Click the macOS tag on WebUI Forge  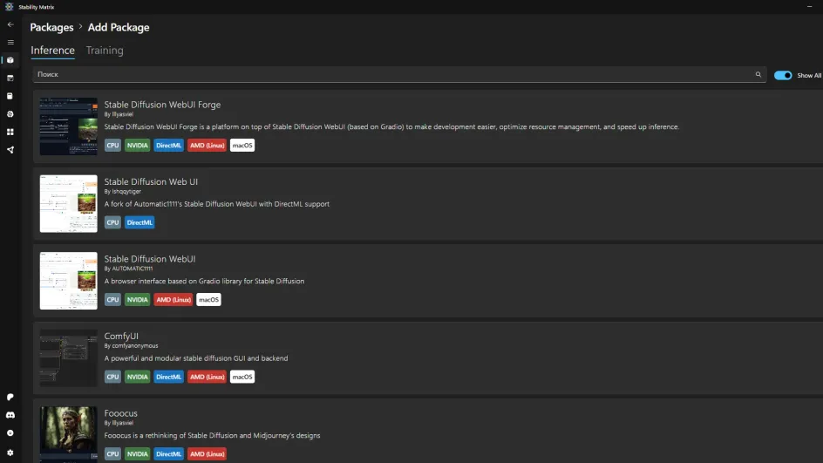point(242,146)
